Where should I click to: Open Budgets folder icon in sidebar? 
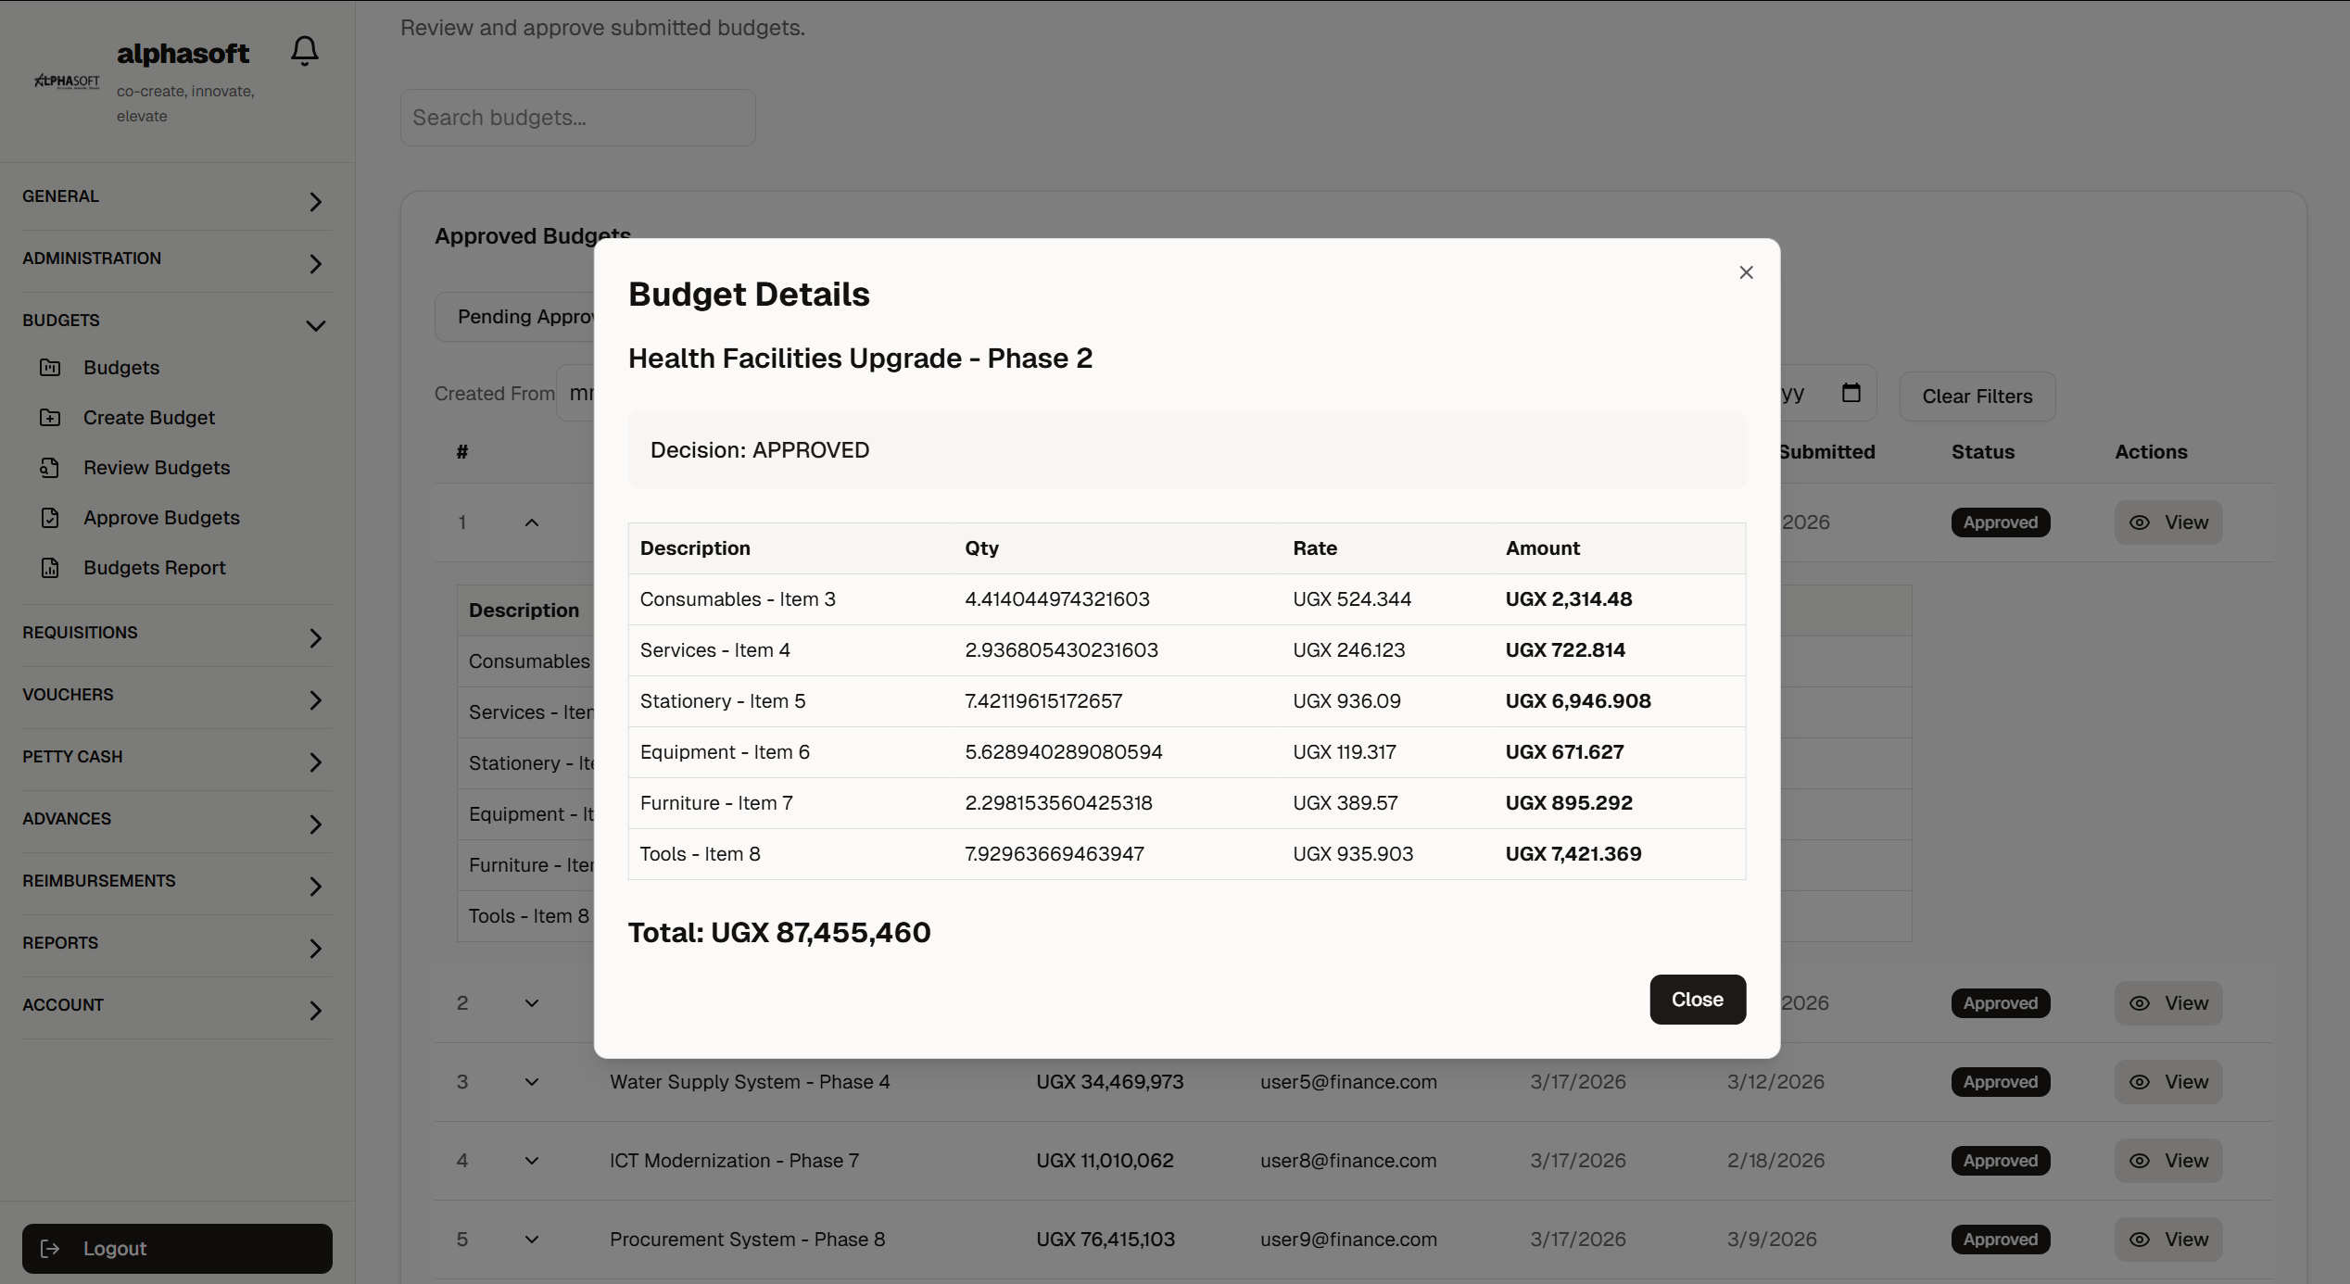click(50, 368)
